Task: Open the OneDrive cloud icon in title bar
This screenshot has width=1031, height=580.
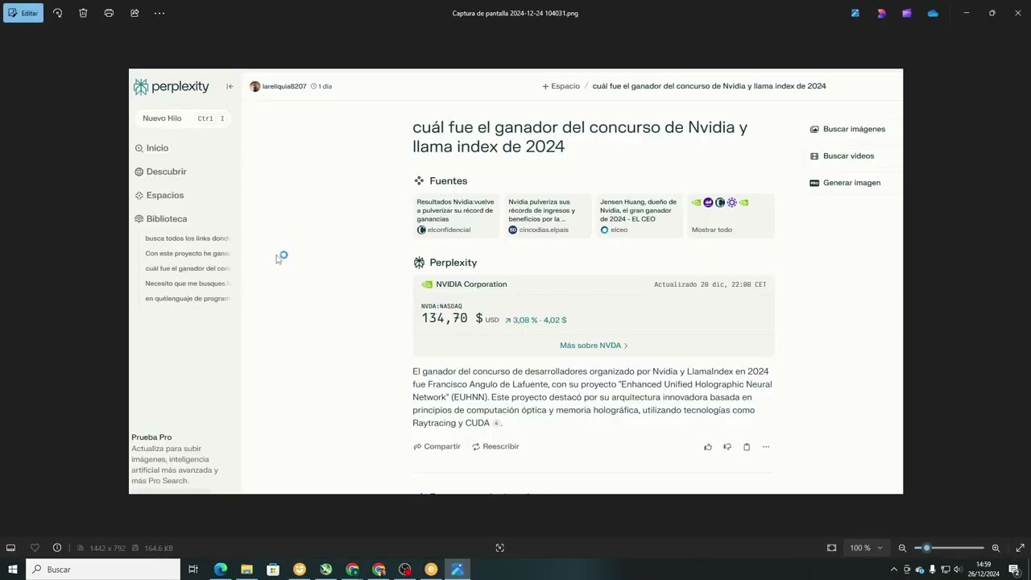Action: tap(933, 13)
